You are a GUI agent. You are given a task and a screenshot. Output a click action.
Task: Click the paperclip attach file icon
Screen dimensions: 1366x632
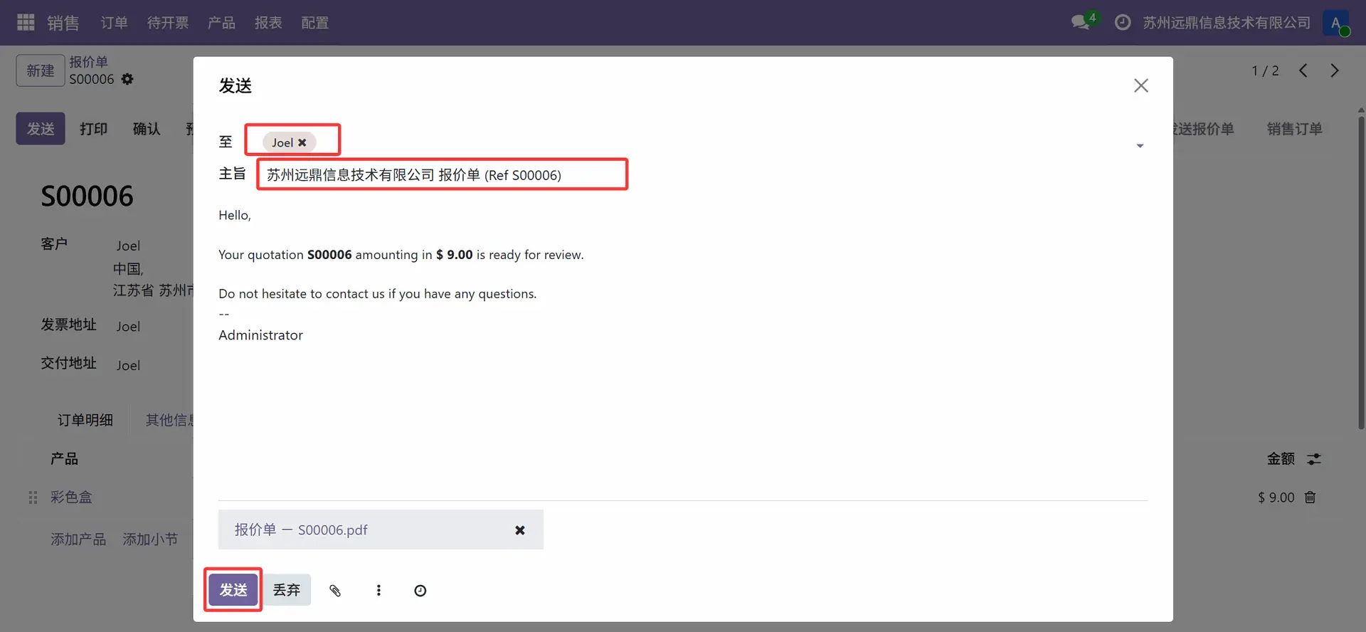(x=335, y=590)
